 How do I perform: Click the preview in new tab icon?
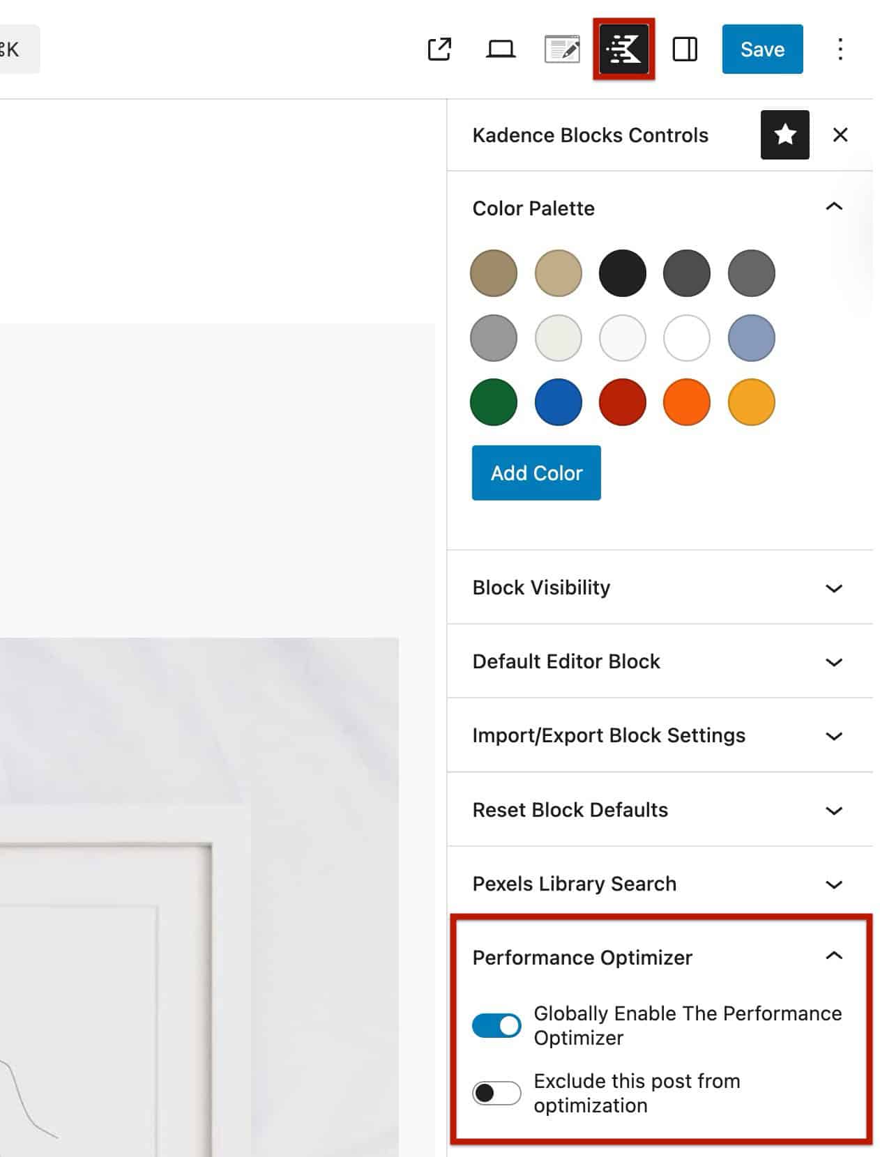pos(439,49)
